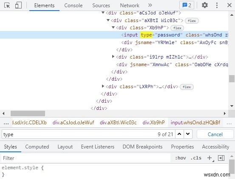Open the three-dot customize menu
Image resolution: width=235 pixels, height=179 pixels.
[x=217, y=6]
